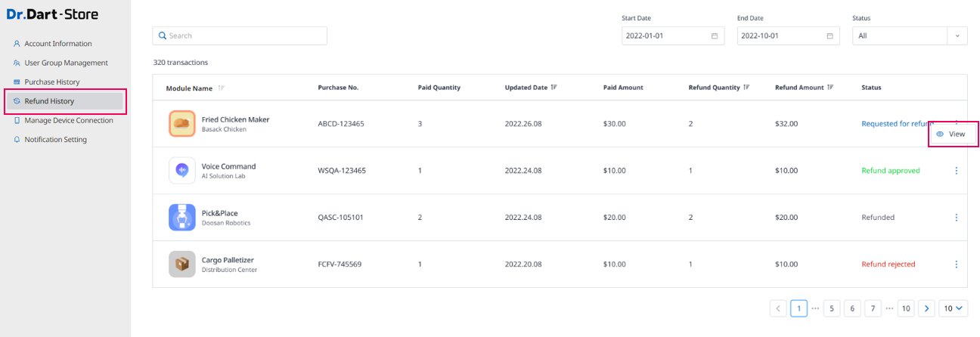Click the Fried Chicken Maker module icon
The height and width of the screenshot is (337, 980).
182,124
